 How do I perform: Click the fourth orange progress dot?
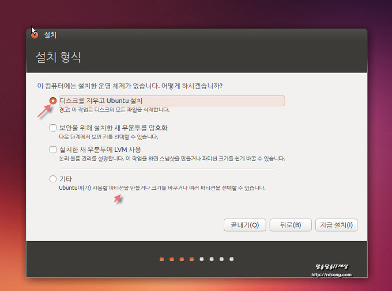pos(191,259)
